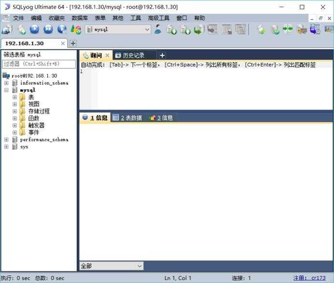Screen dimensions: 334x283
Task: Click the format query shapes icon
Action: 76,29
